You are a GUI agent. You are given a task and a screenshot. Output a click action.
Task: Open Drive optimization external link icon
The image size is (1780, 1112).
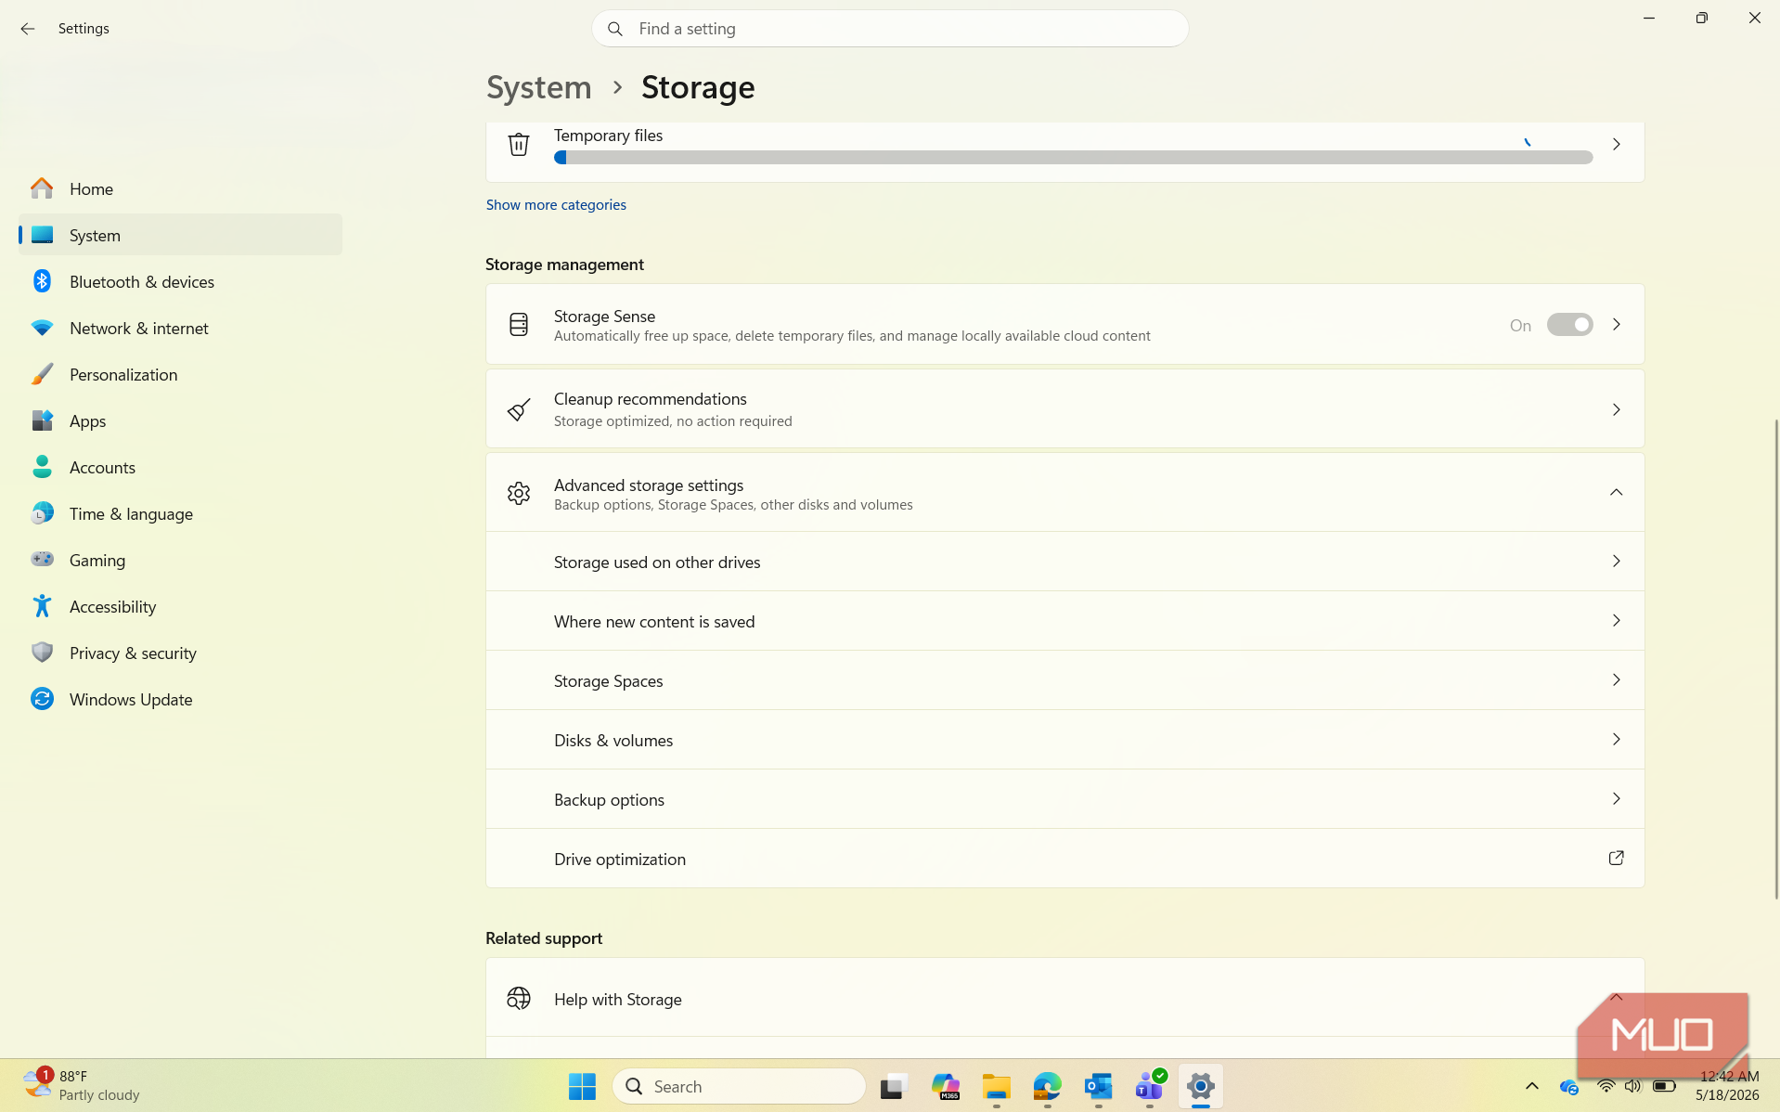(1616, 859)
